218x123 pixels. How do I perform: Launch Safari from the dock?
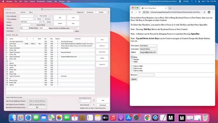coord(28,118)
